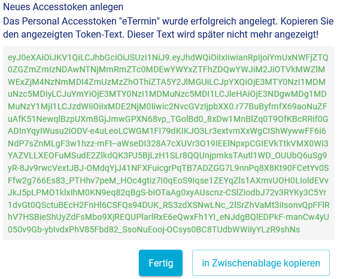Click token line starting with yR-8Jv9rwcVextJBJ

point(168,168)
